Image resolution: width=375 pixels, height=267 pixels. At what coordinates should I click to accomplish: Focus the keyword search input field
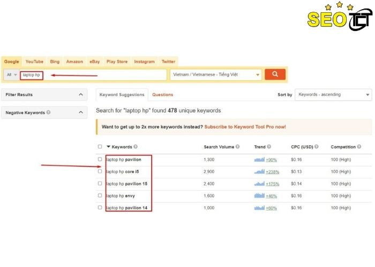click(93, 75)
